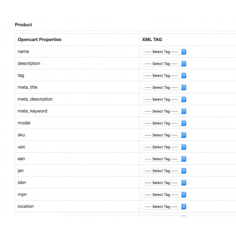
Task: Click the blue stepper arrows for mpn
Action: [184, 194]
